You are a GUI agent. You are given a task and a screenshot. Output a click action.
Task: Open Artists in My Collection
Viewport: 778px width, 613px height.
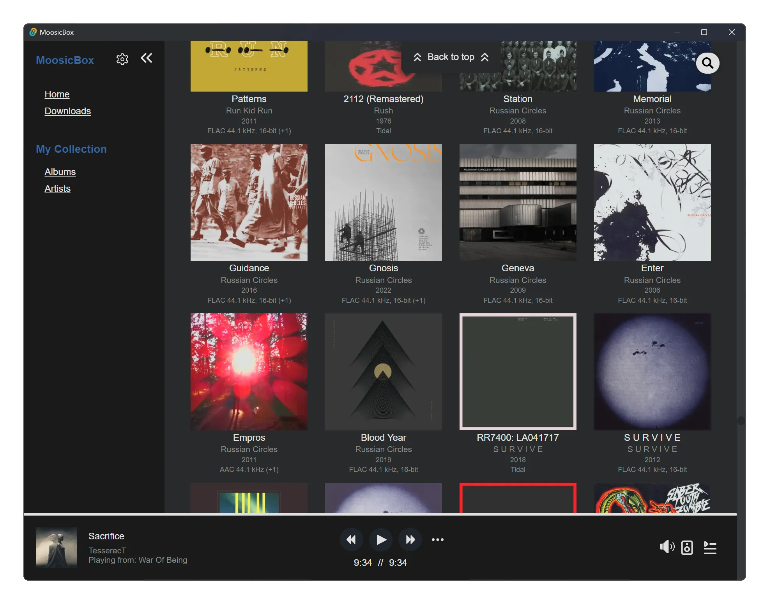point(57,189)
